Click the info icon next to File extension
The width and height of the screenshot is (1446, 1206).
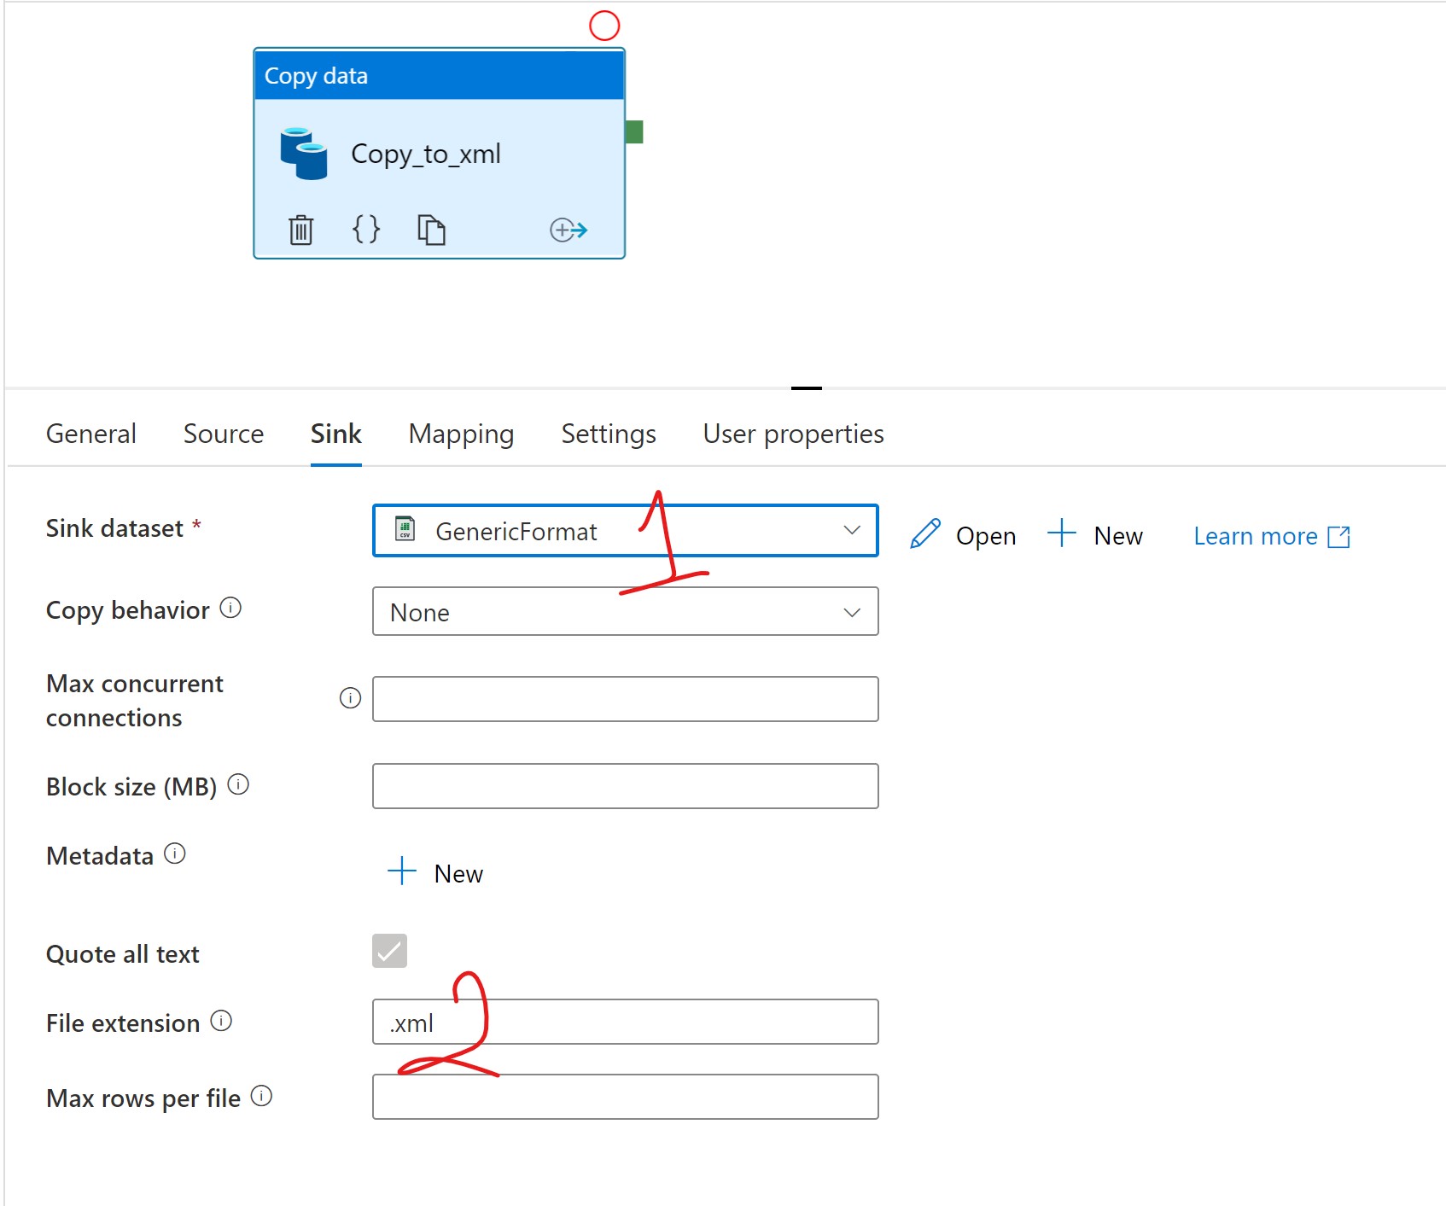221,1021
